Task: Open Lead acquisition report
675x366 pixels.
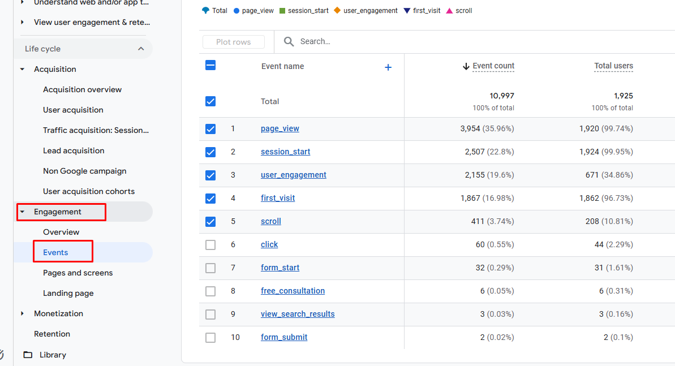Action: point(74,150)
